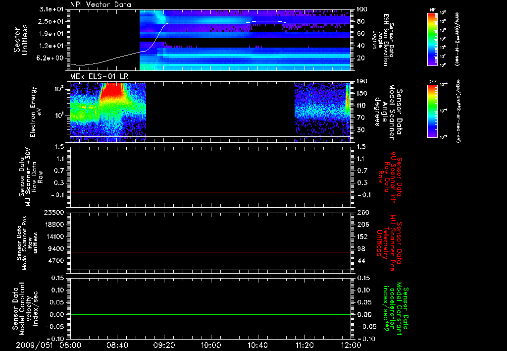Click the '08:40' time tick label
The width and height of the screenshot is (507, 351).
117,345
